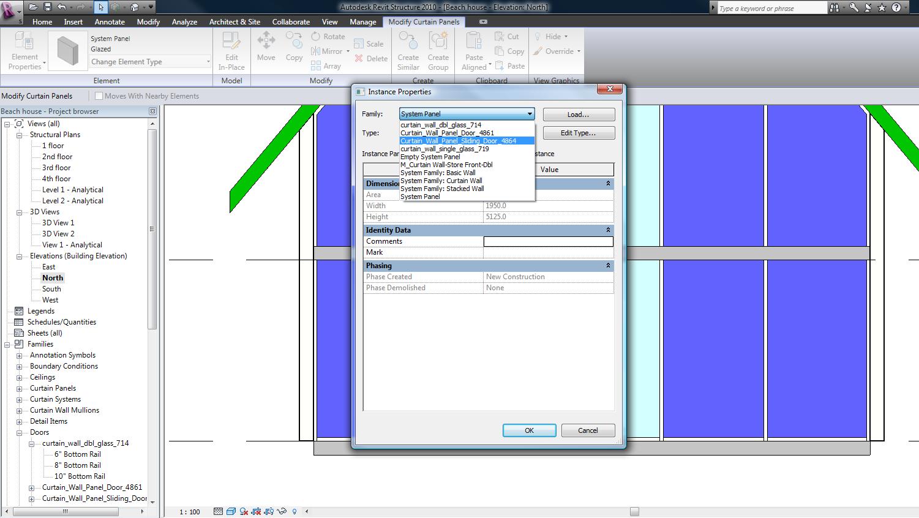Open the Favorites star icon
919x518 pixels.
click(882, 8)
